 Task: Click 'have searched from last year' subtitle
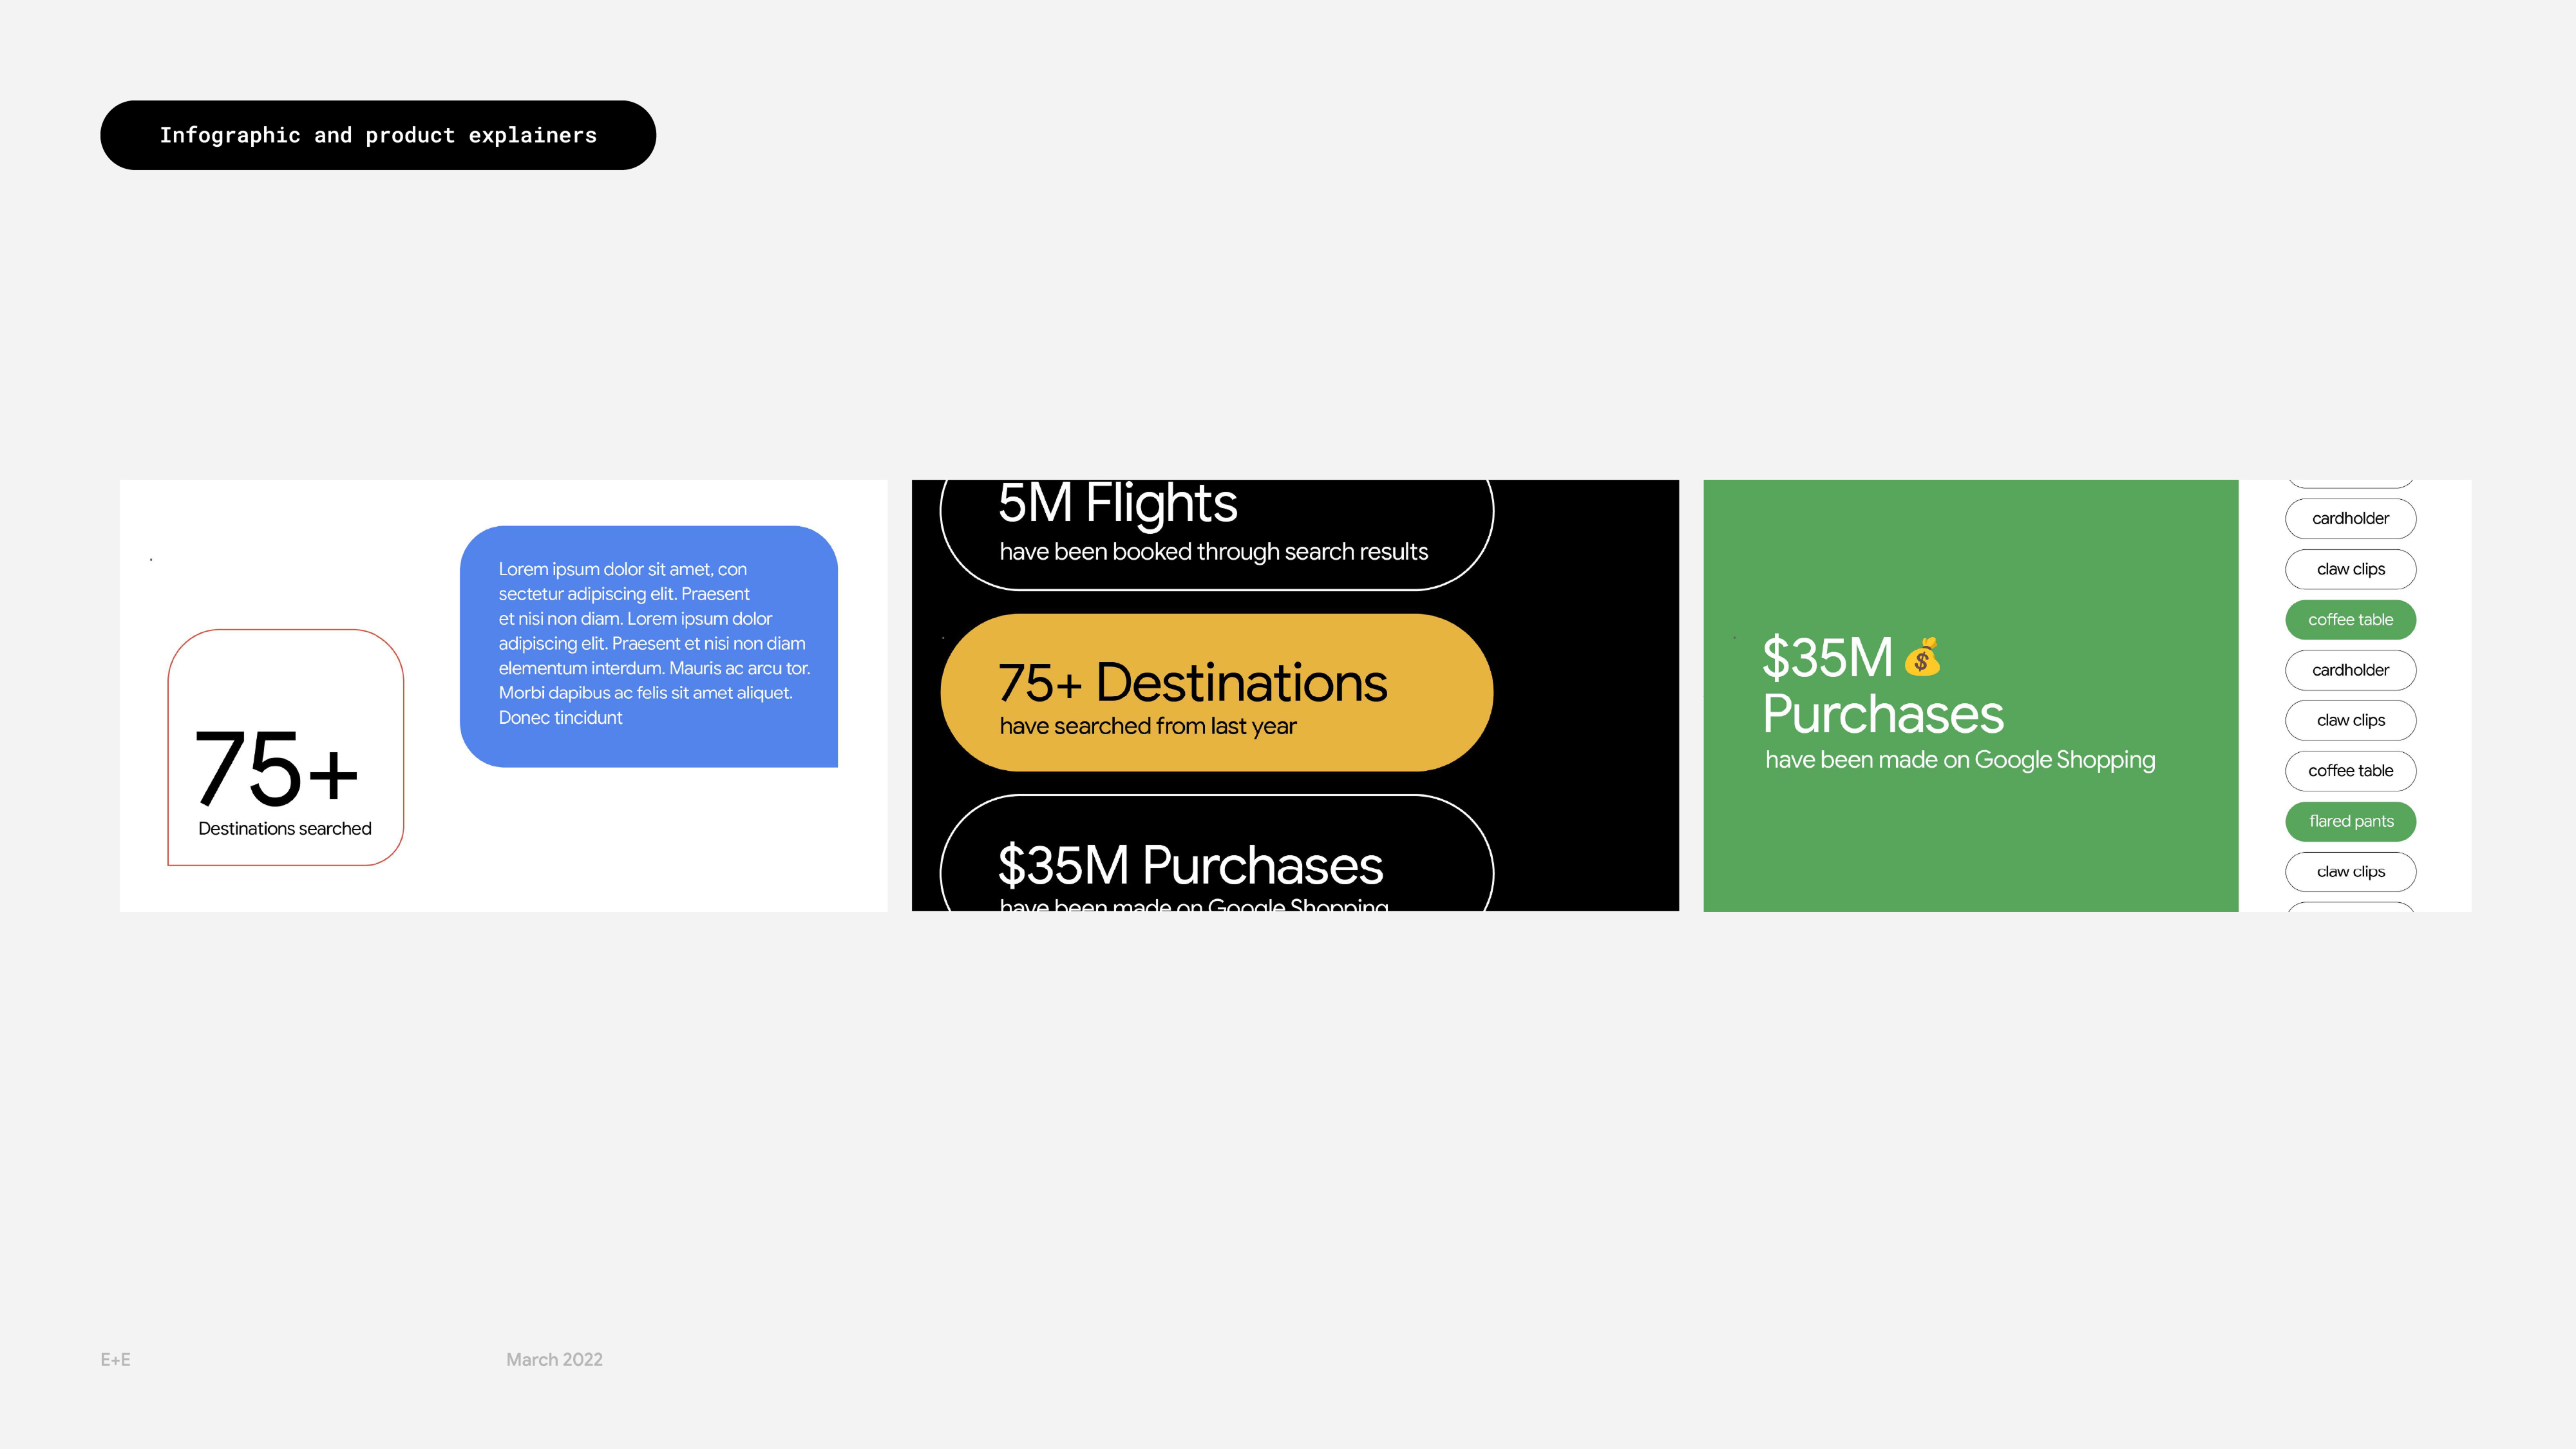coord(1147,726)
